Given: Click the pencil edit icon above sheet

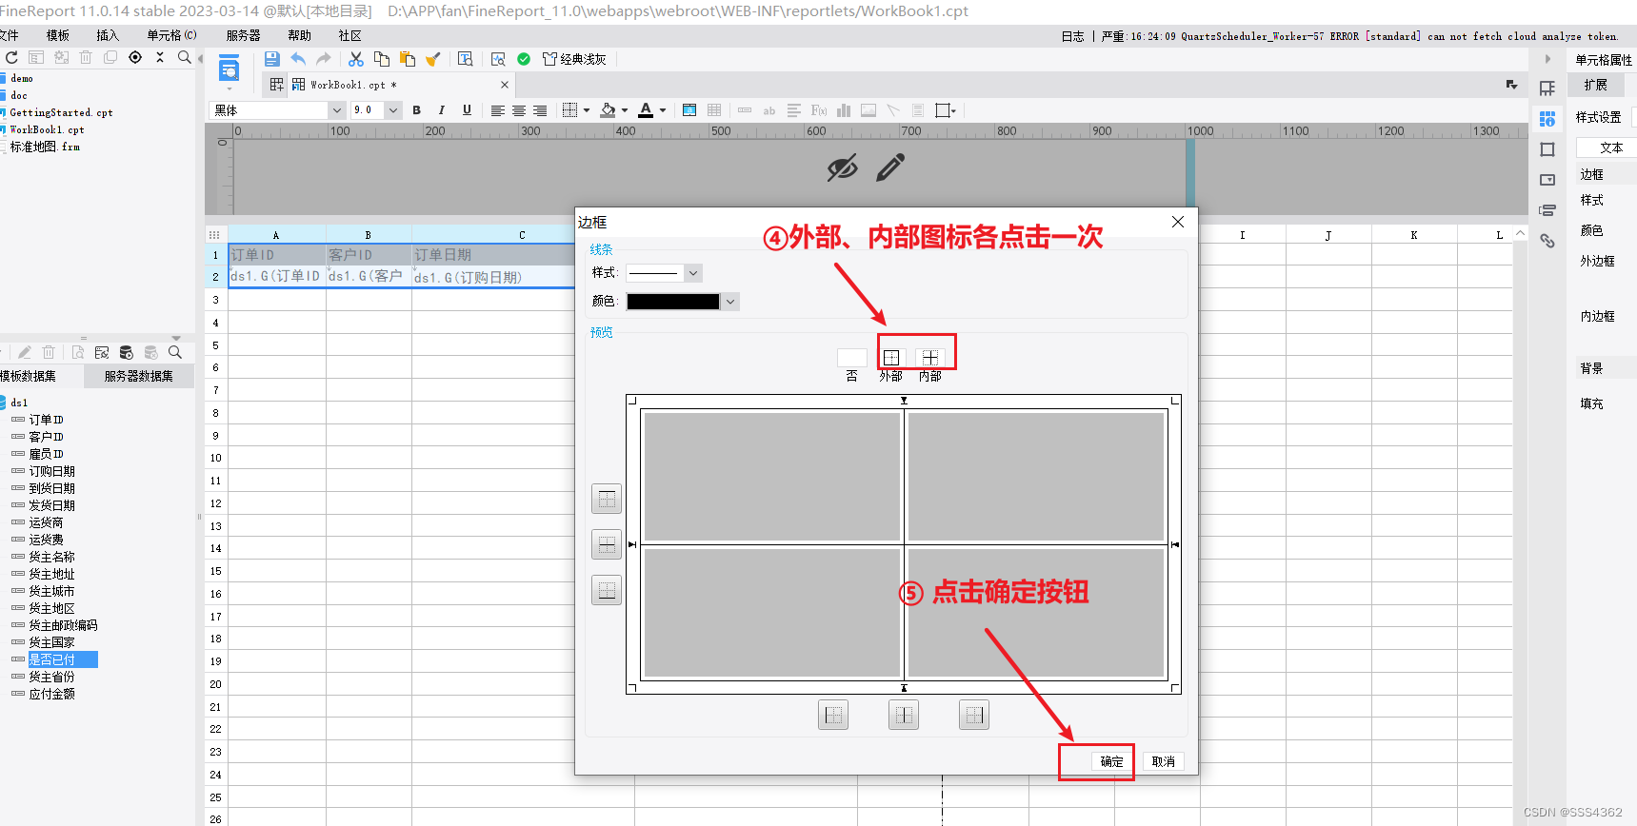Looking at the screenshot, I should tap(890, 168).
